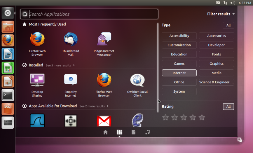Focus the Search Applications field
The height and width of the screenshot is (153, 253).
point(89,14)
